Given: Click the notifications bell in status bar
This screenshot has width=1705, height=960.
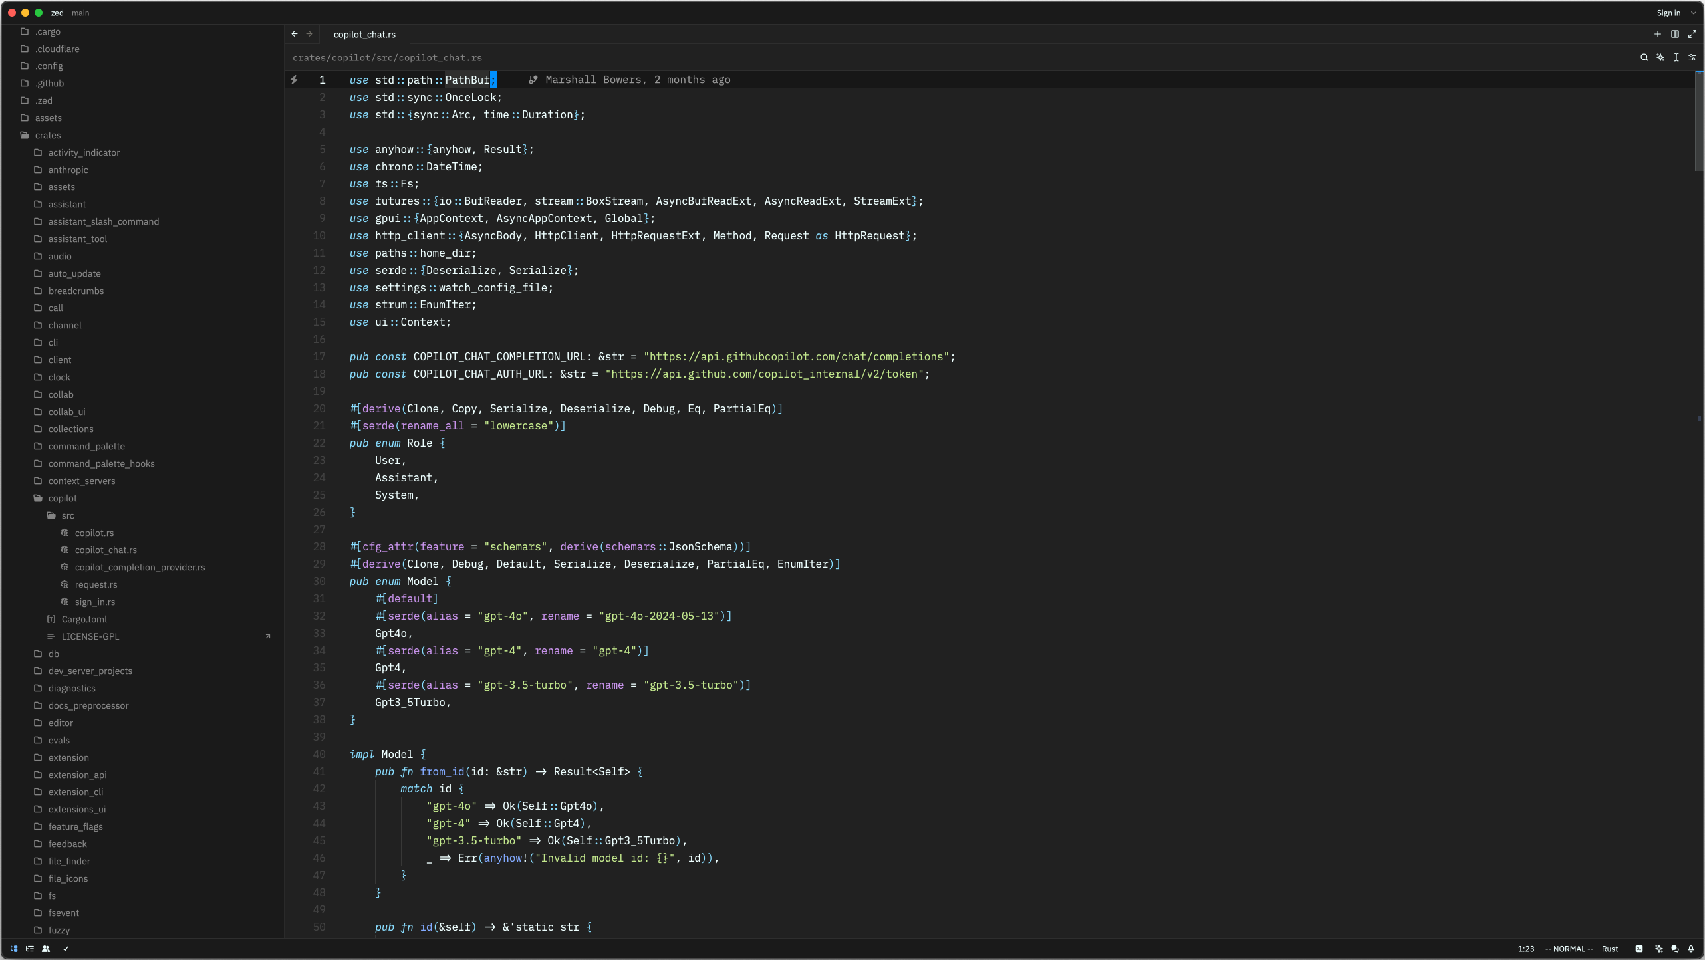Looking at the screenshot, I should (x=1691, y=949).
